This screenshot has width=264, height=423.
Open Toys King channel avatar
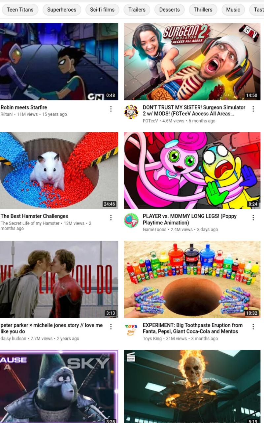click(x=131, y=329)
